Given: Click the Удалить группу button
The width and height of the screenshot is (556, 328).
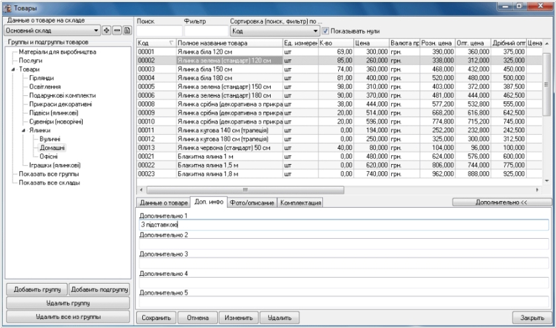Looking at the screenshot, I should pos(68,304).
